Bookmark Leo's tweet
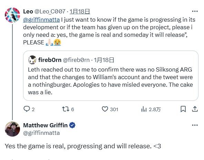This screenshot has width=204, height=160. 183,109
